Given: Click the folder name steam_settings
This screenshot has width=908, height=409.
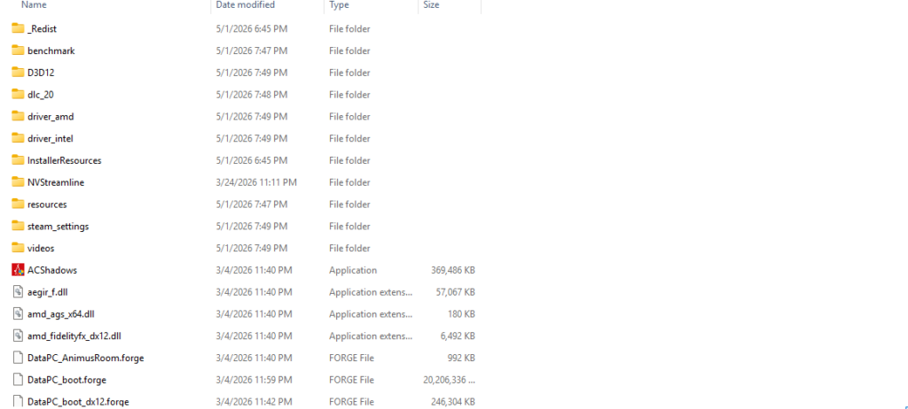Looking at the screenshot, I should pos(58,227).
